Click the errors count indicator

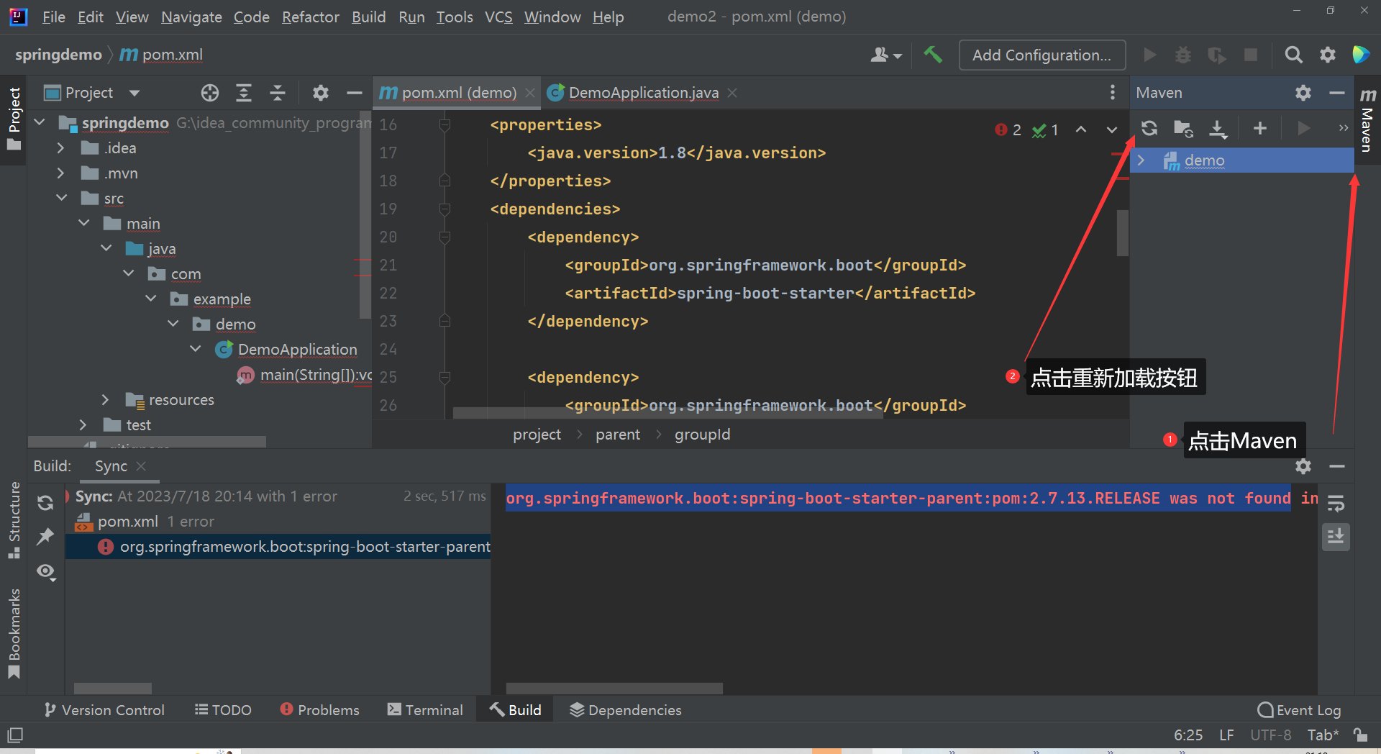[x=1008, y=130]
